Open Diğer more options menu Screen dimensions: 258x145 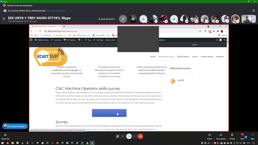[x=252, y=136]
